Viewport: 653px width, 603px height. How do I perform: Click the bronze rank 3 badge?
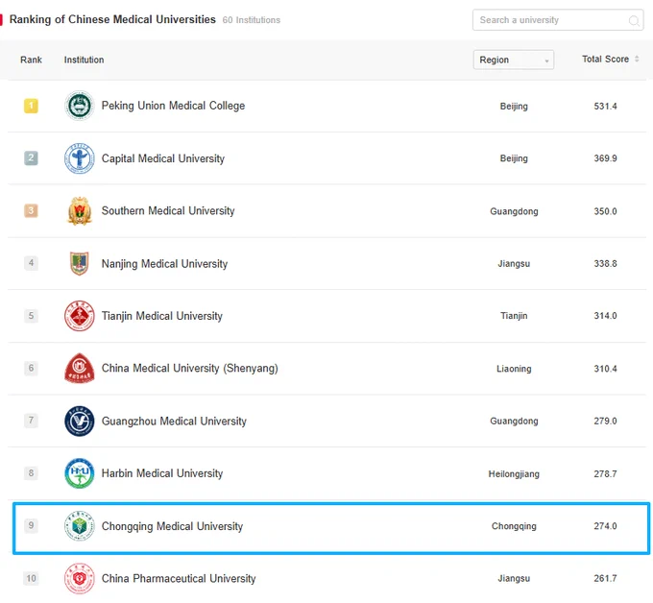31,210
